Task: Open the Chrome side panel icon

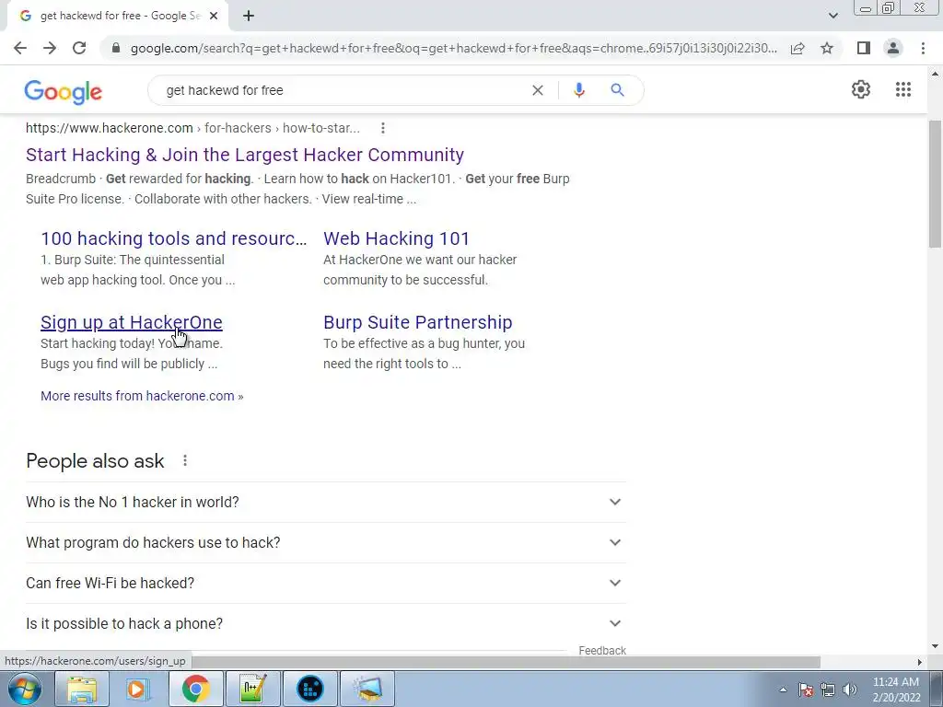Action: point(864,48)
